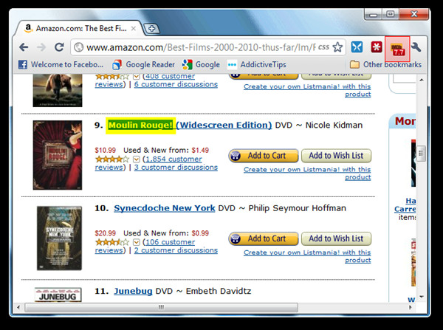This screenshot has height=330, width=443.
Task: Add Synecdoche New York to Wish List
Action: point(336,238)
